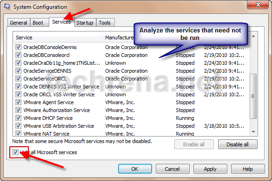The image size is (272, 181).
Task: Click the services list scrollbar thumb
Action: tap(253, 96)
